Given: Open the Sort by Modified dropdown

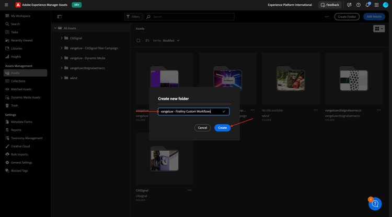Looking at the screenshot, I should coord(171,40).
